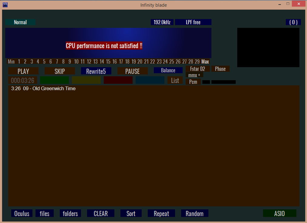Set level to Min on scale
This screenshot has height=223, width=307.
[x=11, y=61]
